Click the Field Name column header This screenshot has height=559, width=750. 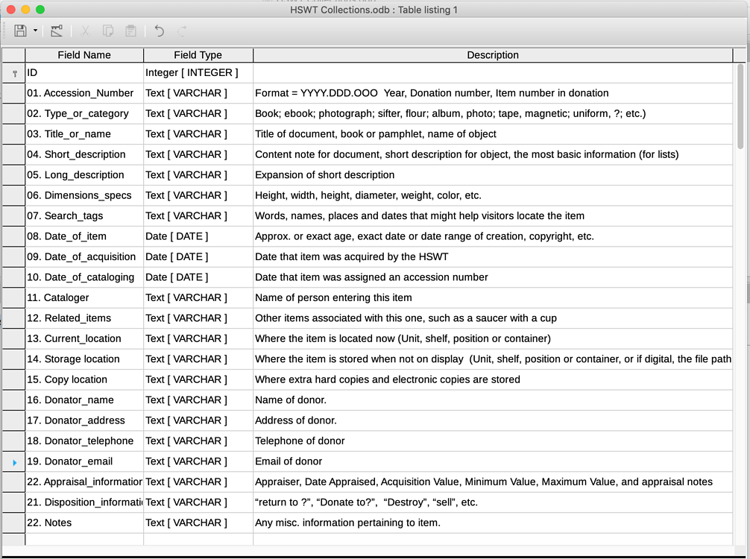[x=83, y=54]
